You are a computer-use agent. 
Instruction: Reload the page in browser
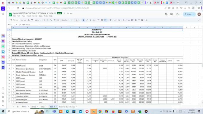[18, 8]
